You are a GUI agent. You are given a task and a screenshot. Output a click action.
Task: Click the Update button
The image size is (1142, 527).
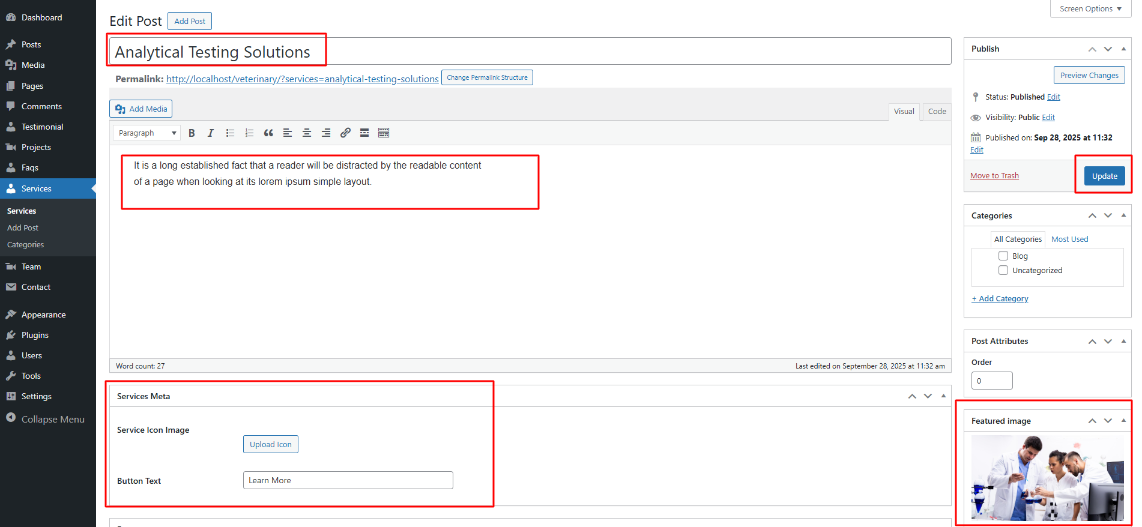[1104, 176]
